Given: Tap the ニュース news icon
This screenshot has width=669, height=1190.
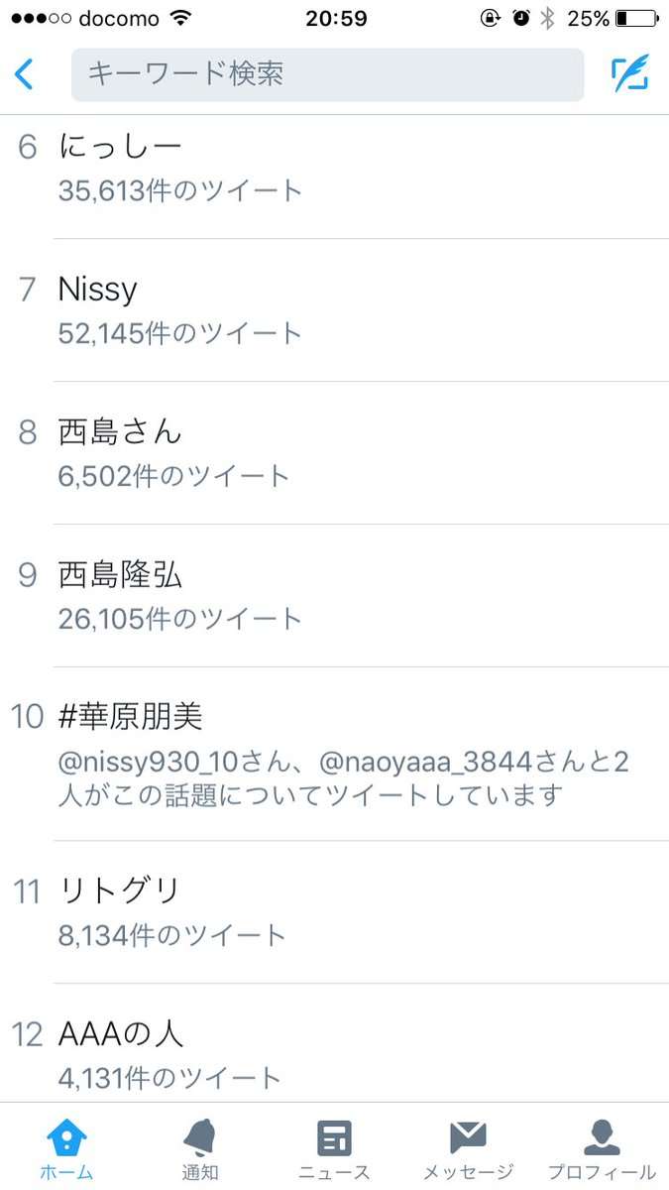Looking at the screenshot, I should click(334, 1138).
